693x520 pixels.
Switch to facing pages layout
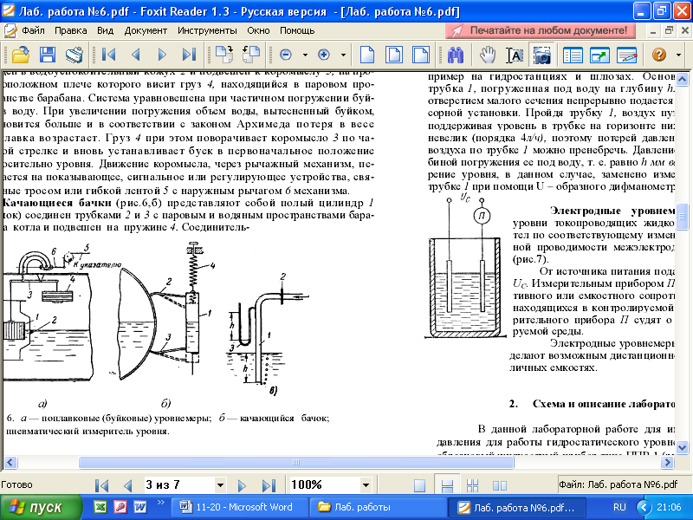(500, 485)
